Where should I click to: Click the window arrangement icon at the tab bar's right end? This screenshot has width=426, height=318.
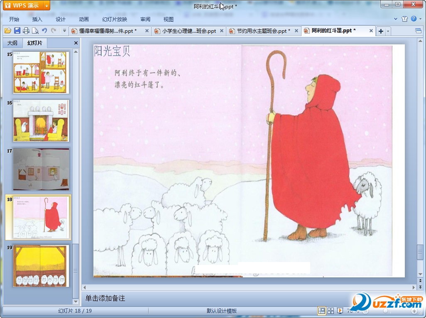tap(419, 31)
